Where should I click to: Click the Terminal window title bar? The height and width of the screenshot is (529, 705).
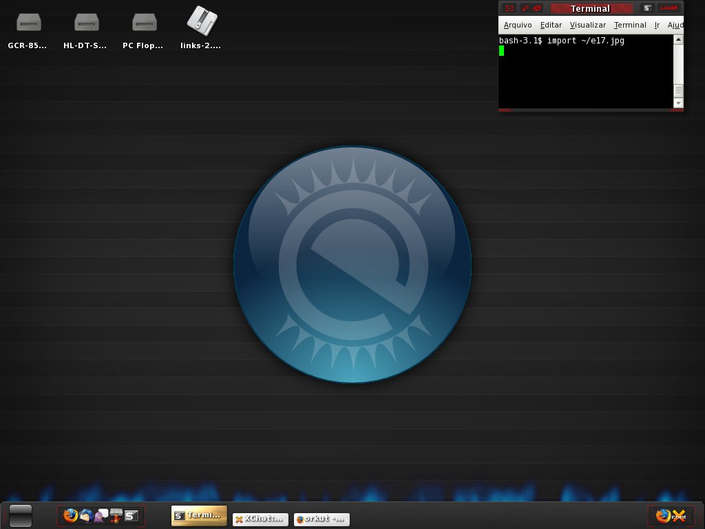pyautogui.click(x=591, y=8)
